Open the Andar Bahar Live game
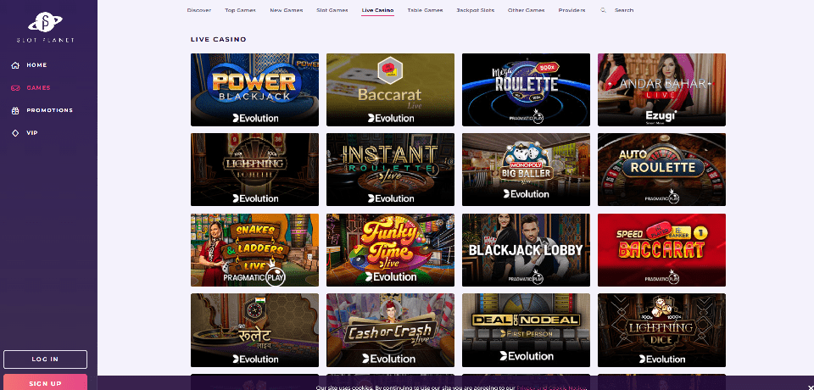Image resolution: width=814 pixels, height=390 pixels. [661, 89]
